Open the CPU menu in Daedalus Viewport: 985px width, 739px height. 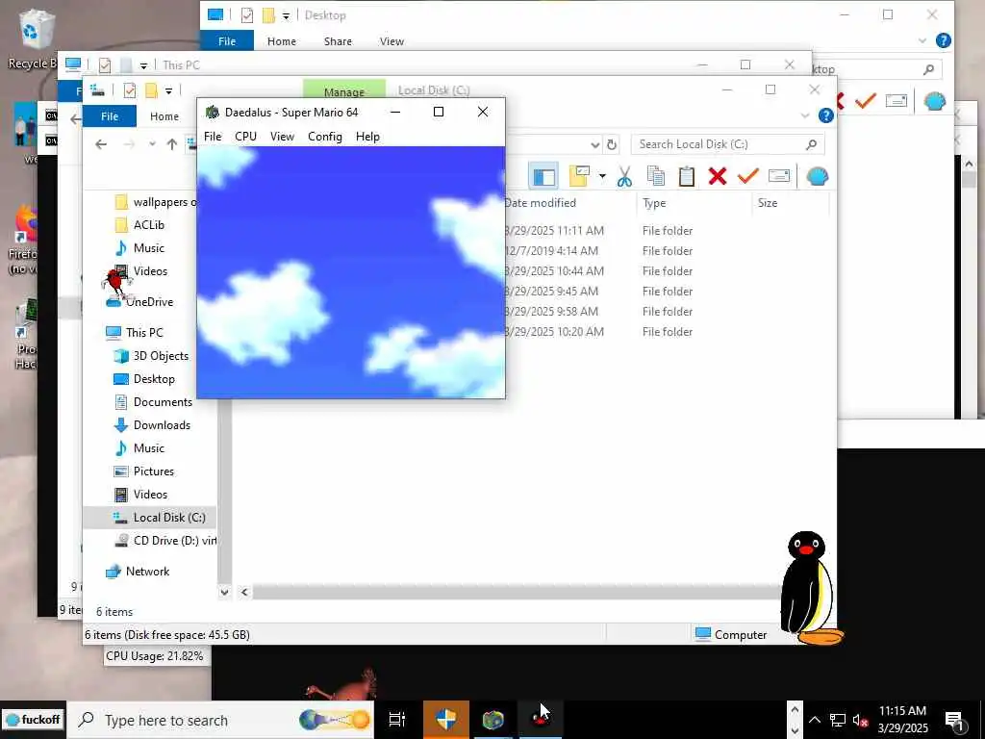pyautogui.click(x=245, y=137)
